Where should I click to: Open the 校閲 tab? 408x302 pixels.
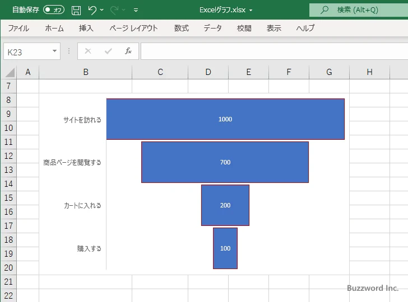point(244,28)
